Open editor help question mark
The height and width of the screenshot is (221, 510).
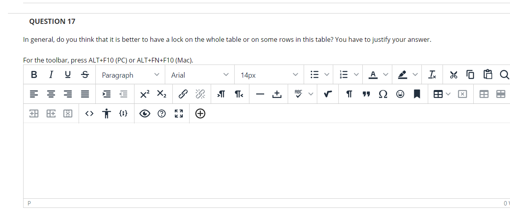[x=162, y=113]
